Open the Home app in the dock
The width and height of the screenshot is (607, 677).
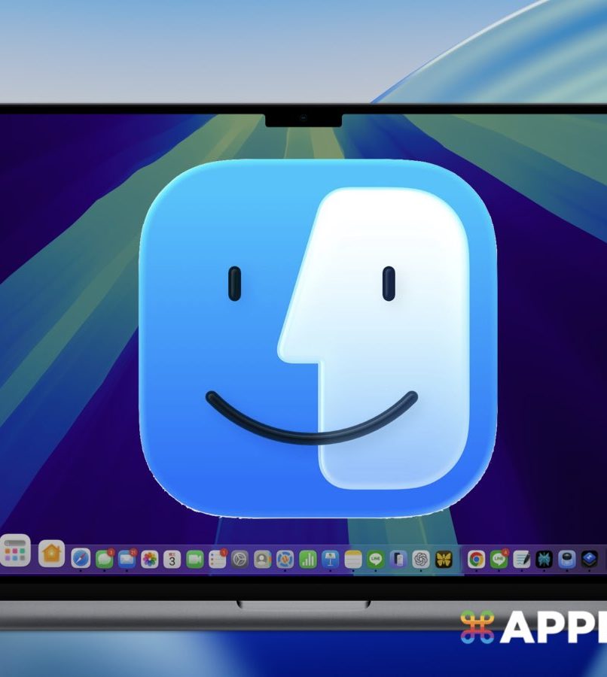tap(51, 554)
